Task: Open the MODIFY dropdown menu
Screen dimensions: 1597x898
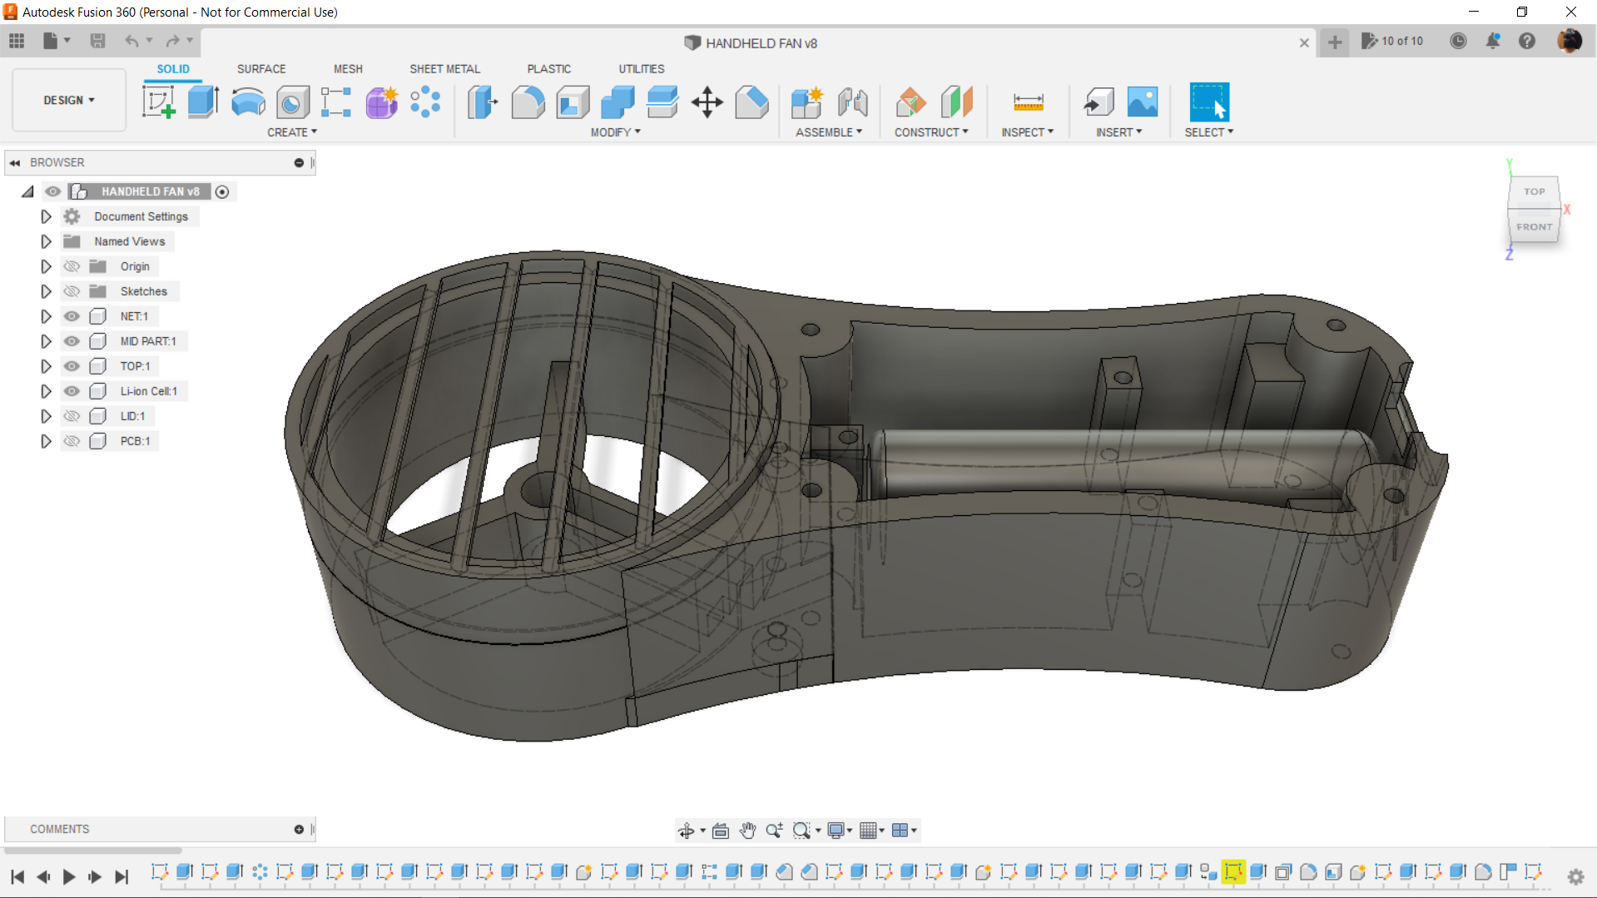Action: pyautogui.click(x=615, y=132)
